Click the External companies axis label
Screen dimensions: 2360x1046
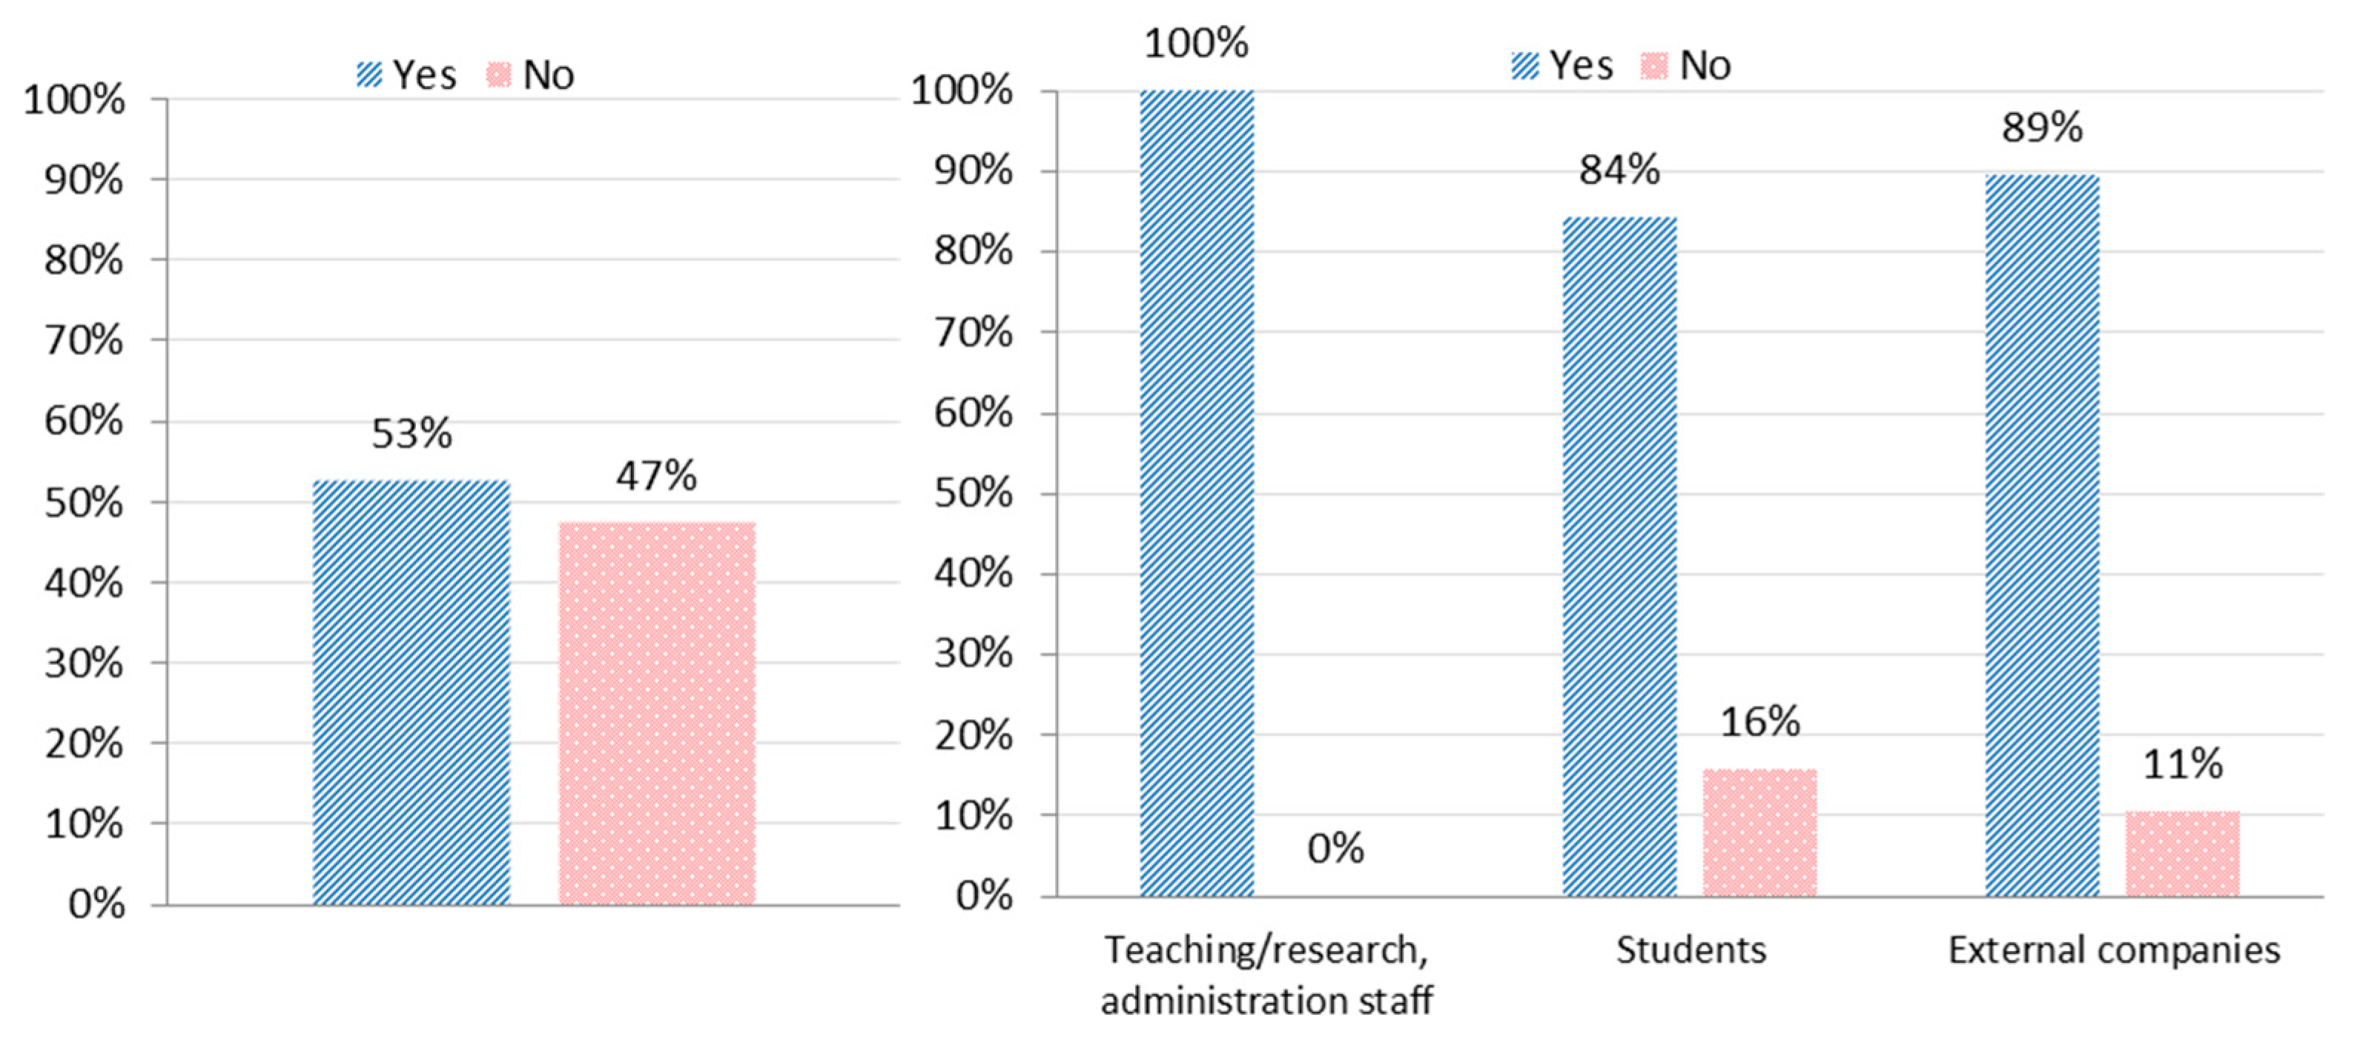tap(2114, 950)
